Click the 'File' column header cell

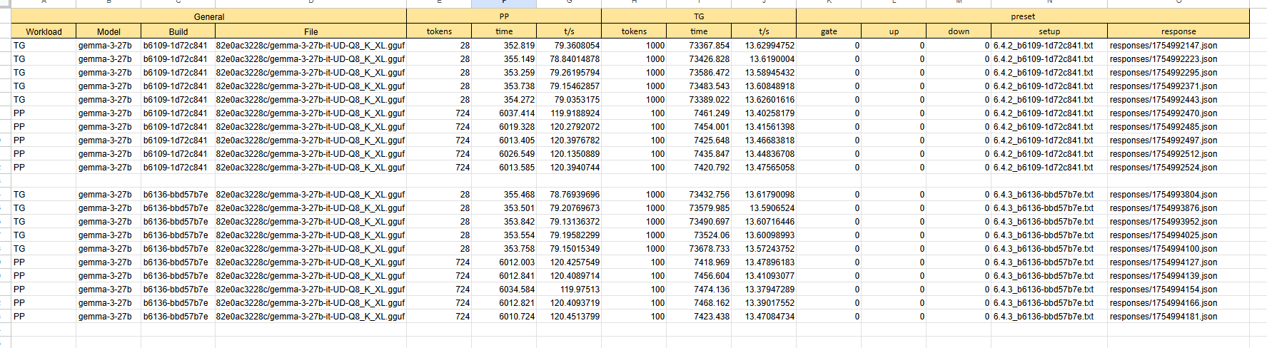point(311,31)
